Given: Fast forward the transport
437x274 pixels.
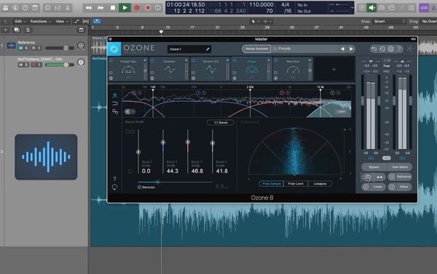Looking at the screenshot, I should pyautogui.click(x=101, y=8).
